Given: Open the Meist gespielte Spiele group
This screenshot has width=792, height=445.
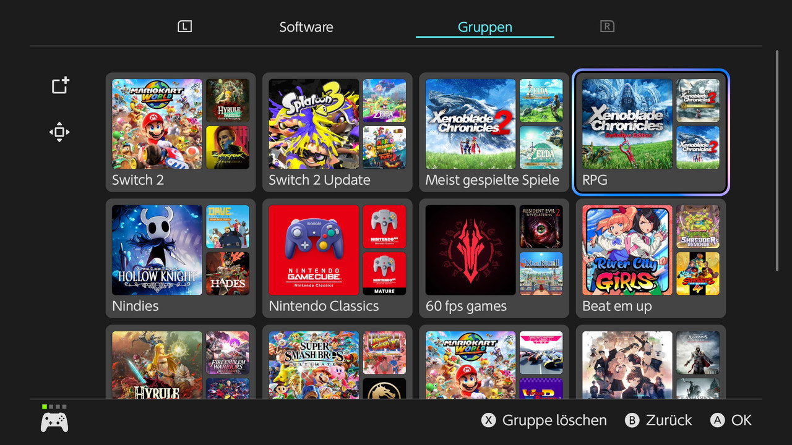Looking at the screenshot, I should 494,132.
